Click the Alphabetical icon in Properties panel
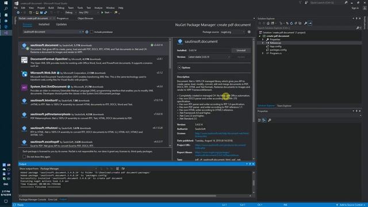Image resolution: width=368 pixels, height=207 pixels. (264, 120)
